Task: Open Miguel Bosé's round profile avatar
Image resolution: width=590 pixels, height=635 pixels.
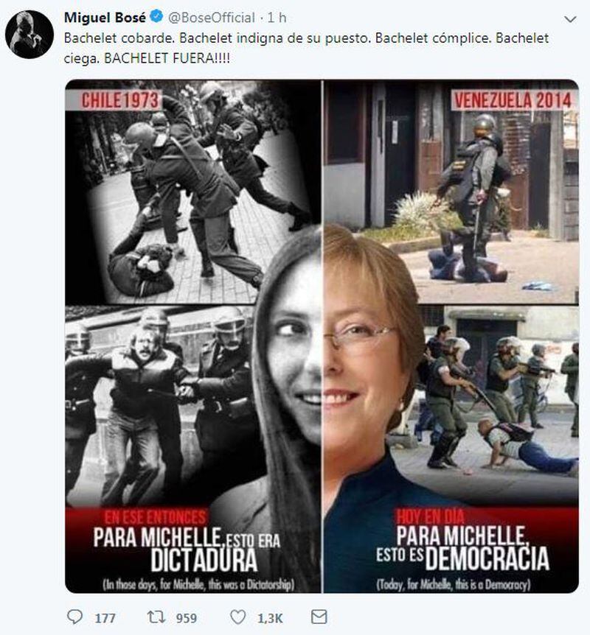Action: tap(29, 35)
